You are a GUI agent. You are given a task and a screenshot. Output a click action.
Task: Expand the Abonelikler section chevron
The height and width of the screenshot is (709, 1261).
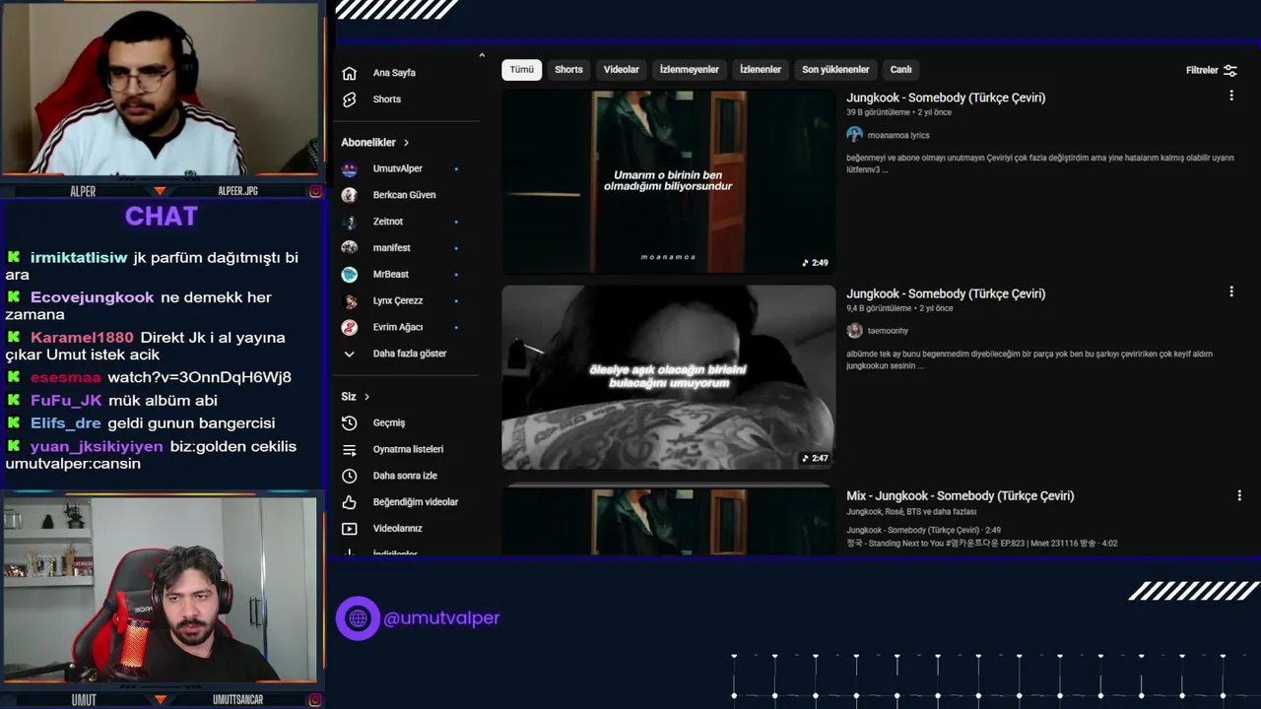tap(406, 143)
